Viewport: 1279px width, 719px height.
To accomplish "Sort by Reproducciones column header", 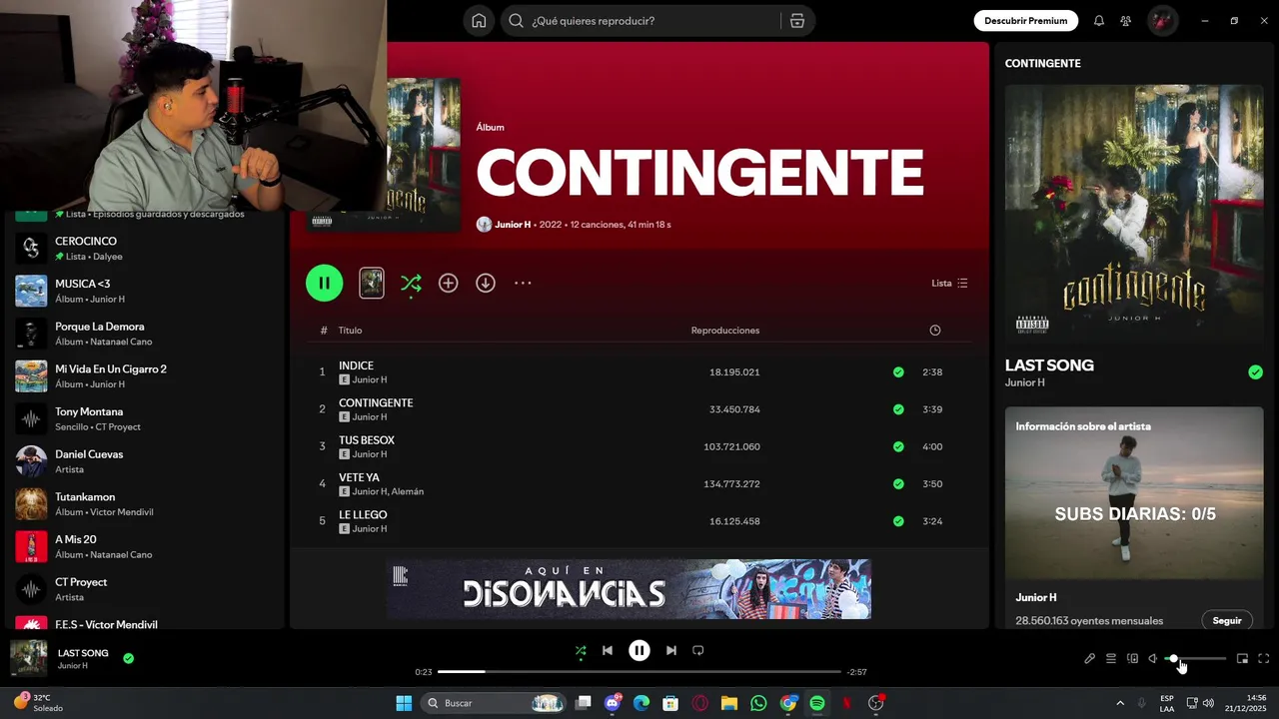I will (x=725, y=331).
